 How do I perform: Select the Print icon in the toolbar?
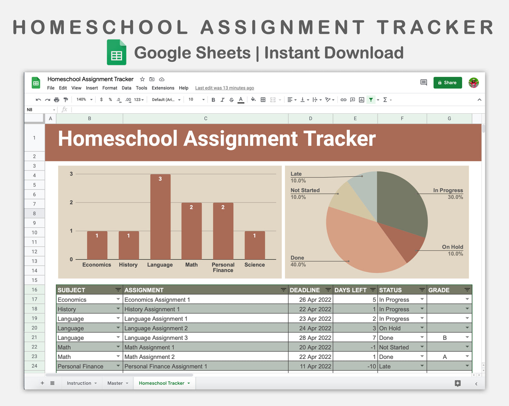tap(56, 99)
